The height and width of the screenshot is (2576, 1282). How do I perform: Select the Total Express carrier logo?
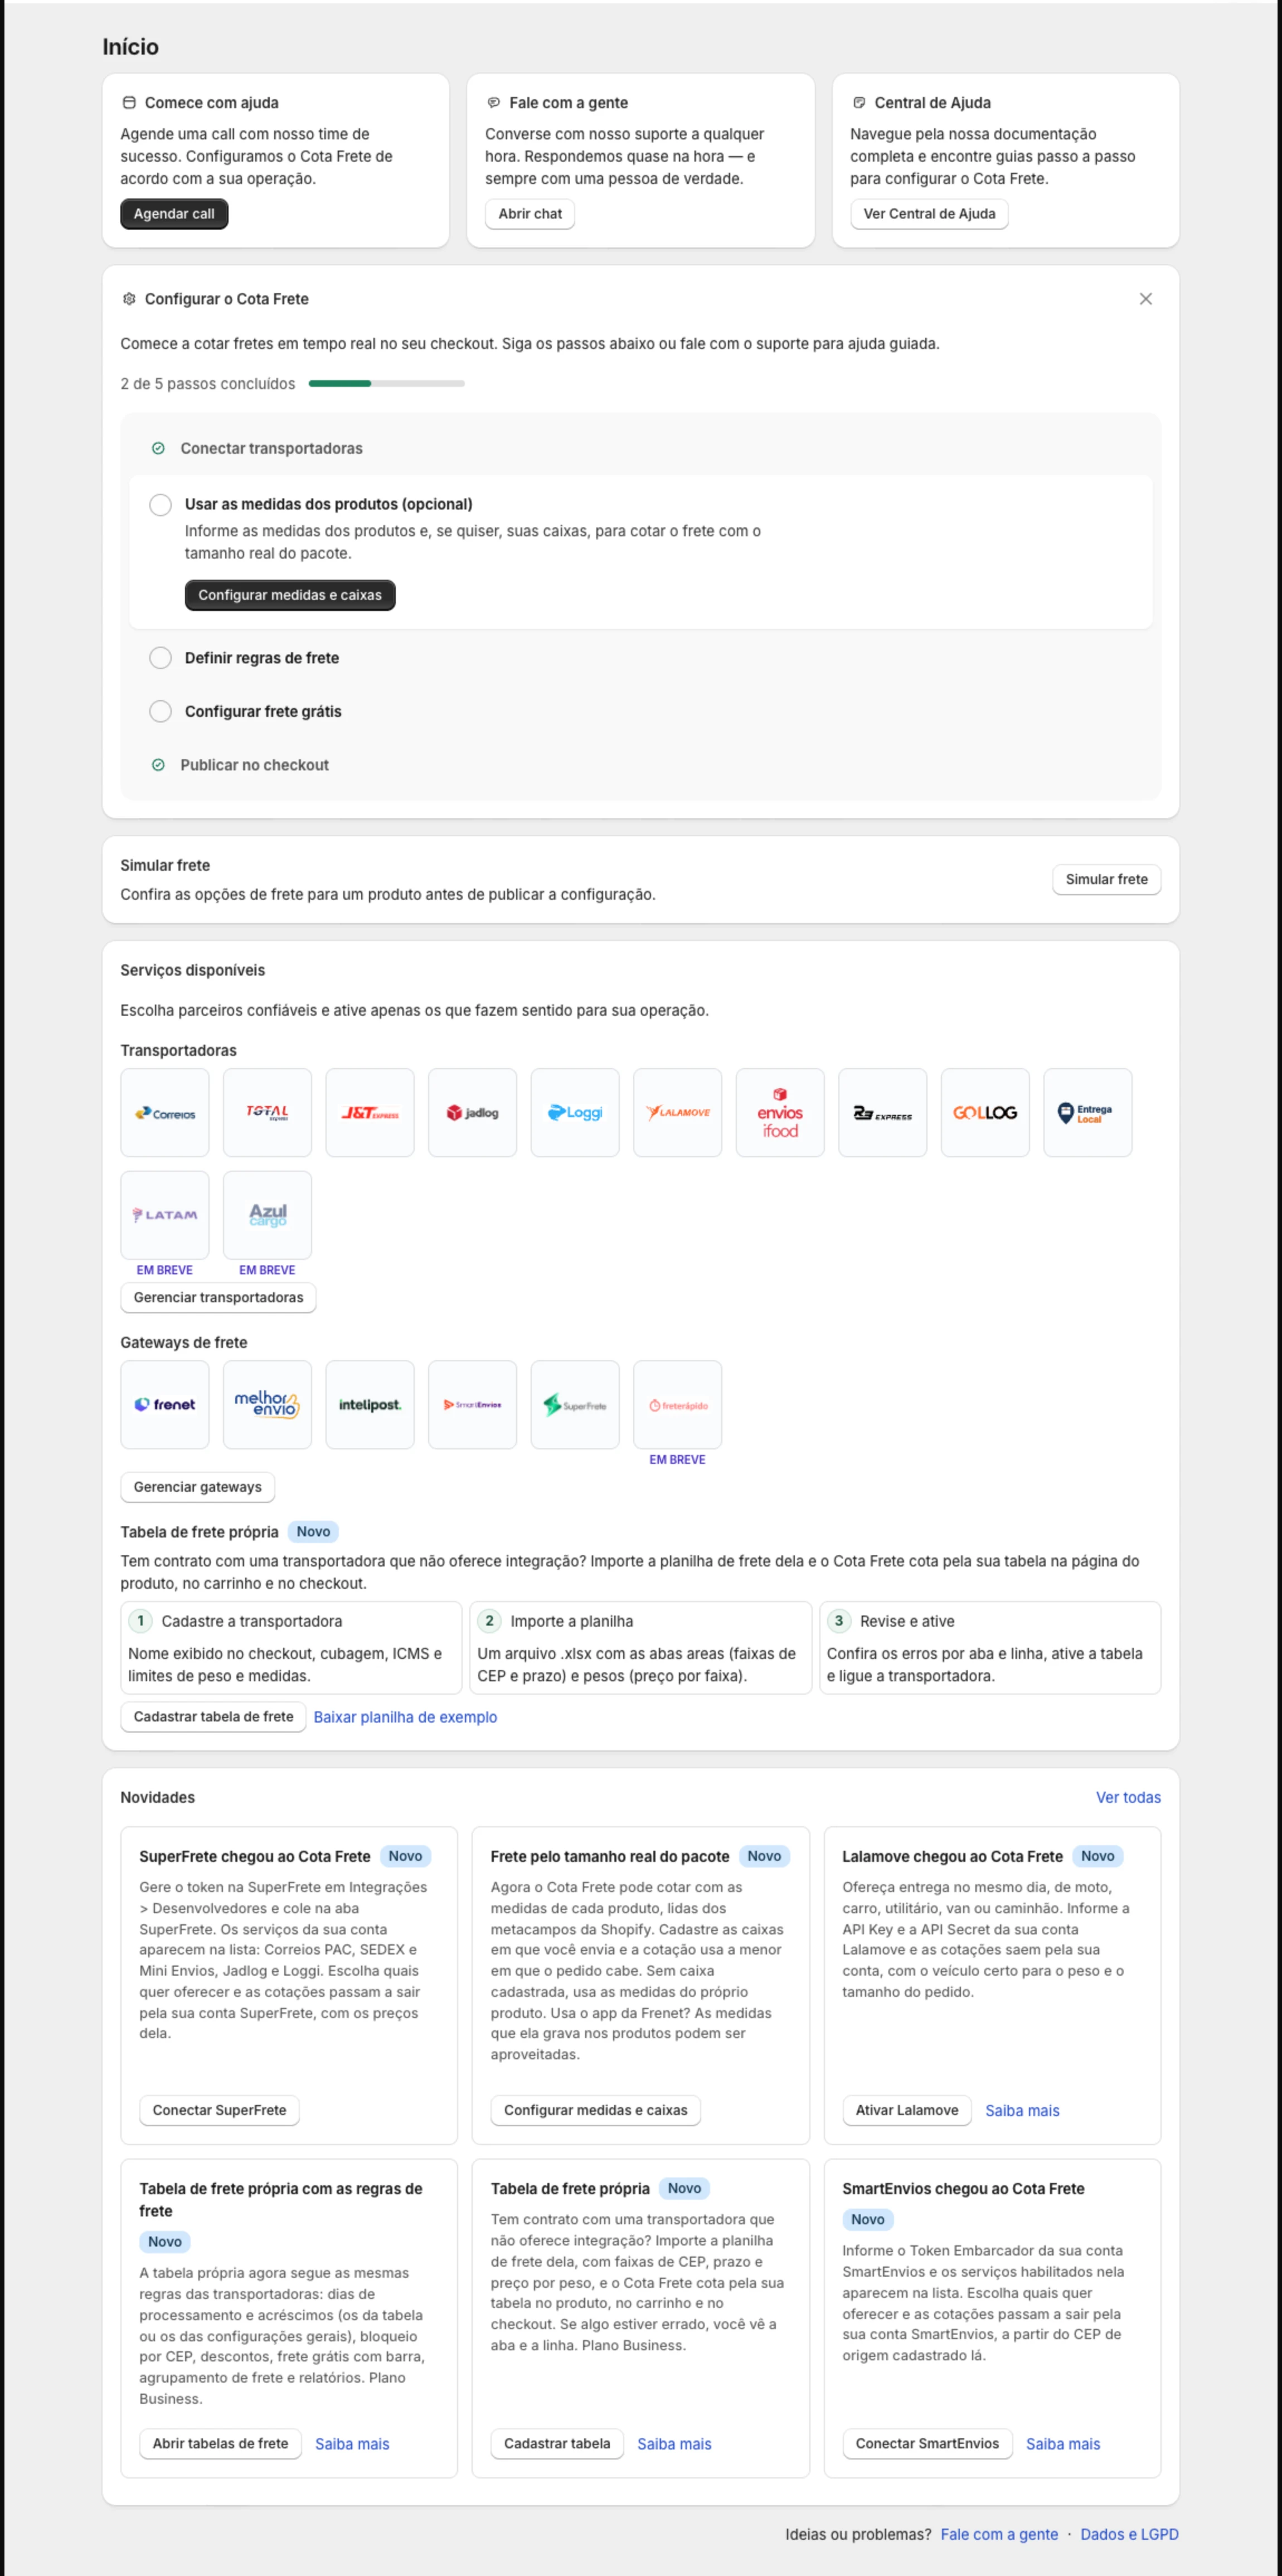[x=267, y=1112]
